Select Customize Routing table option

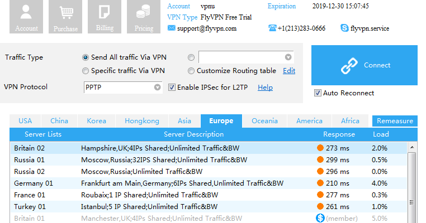pos(191,71)
